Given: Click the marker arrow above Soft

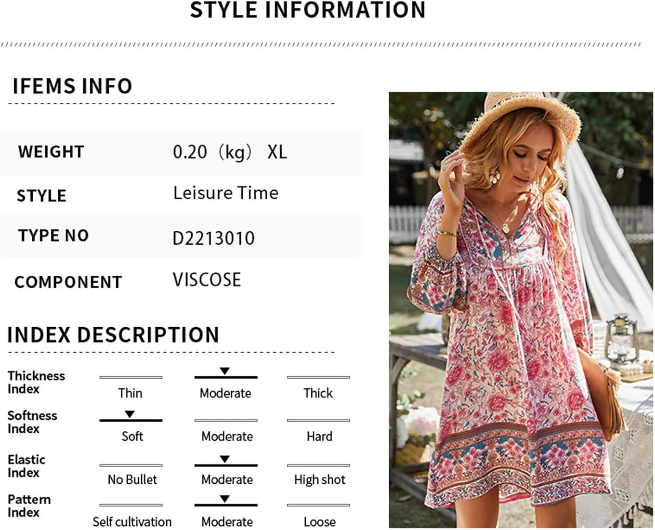Looking at the screenshot, I should (x=130, y=414).
